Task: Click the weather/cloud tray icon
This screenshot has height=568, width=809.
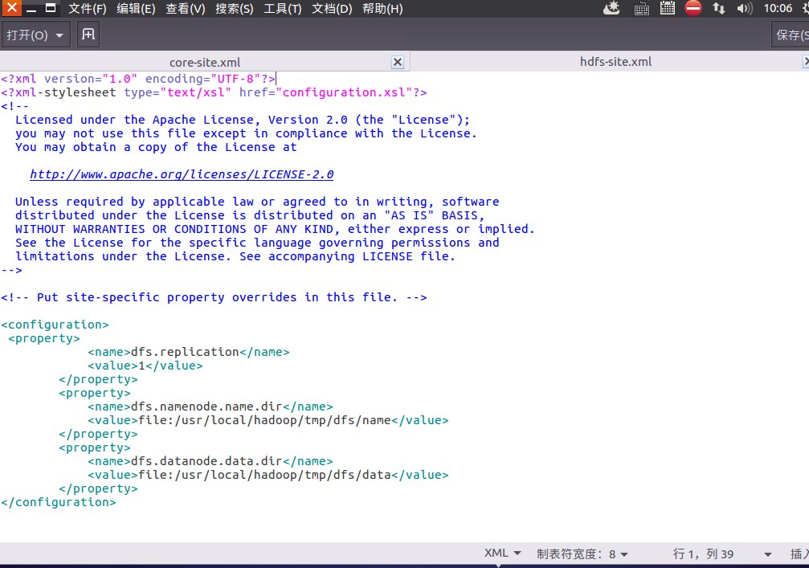Action: pyautogui.click(x=612, y=8)
